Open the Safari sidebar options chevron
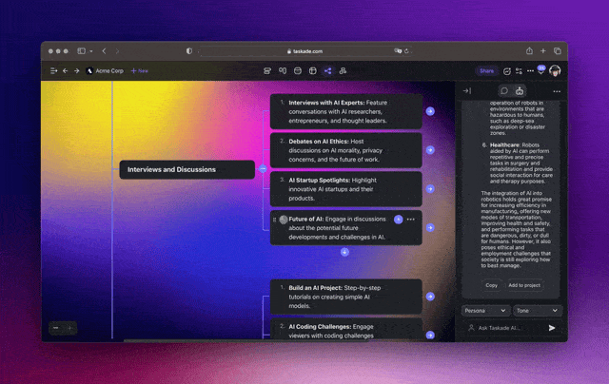609x384 pixels. pyautogui.click(x=91, y=51)
